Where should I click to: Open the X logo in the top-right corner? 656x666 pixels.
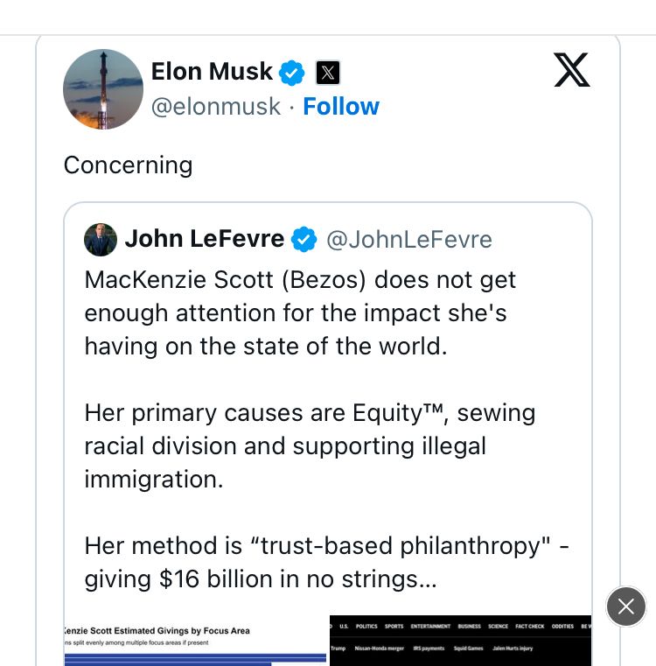[x=571, y=70]
